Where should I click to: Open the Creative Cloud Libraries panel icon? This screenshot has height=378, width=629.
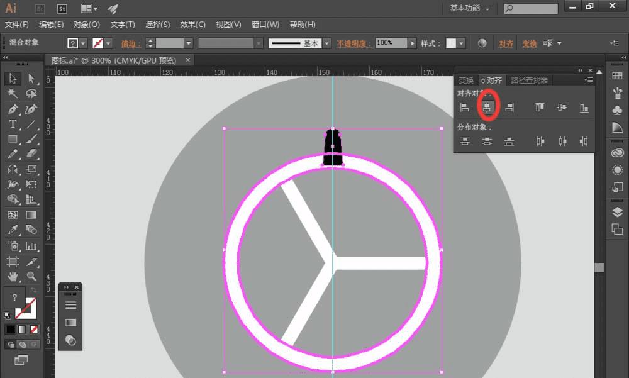click(x=617, y=153)
